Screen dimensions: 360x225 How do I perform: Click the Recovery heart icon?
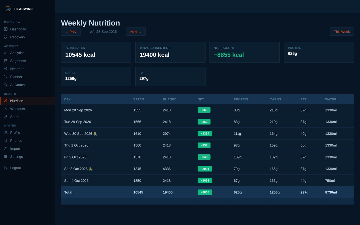6,37
